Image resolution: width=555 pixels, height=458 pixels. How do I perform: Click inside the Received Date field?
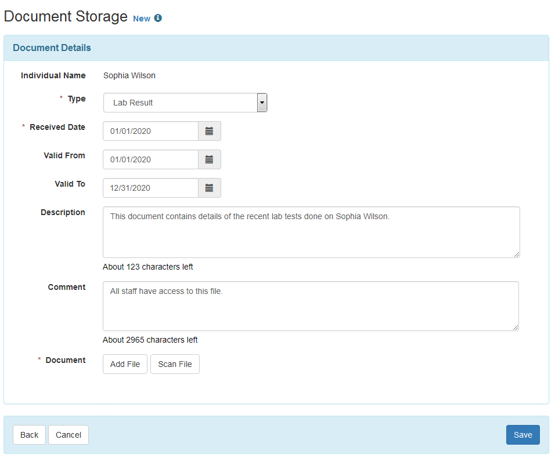coord(150,130)
